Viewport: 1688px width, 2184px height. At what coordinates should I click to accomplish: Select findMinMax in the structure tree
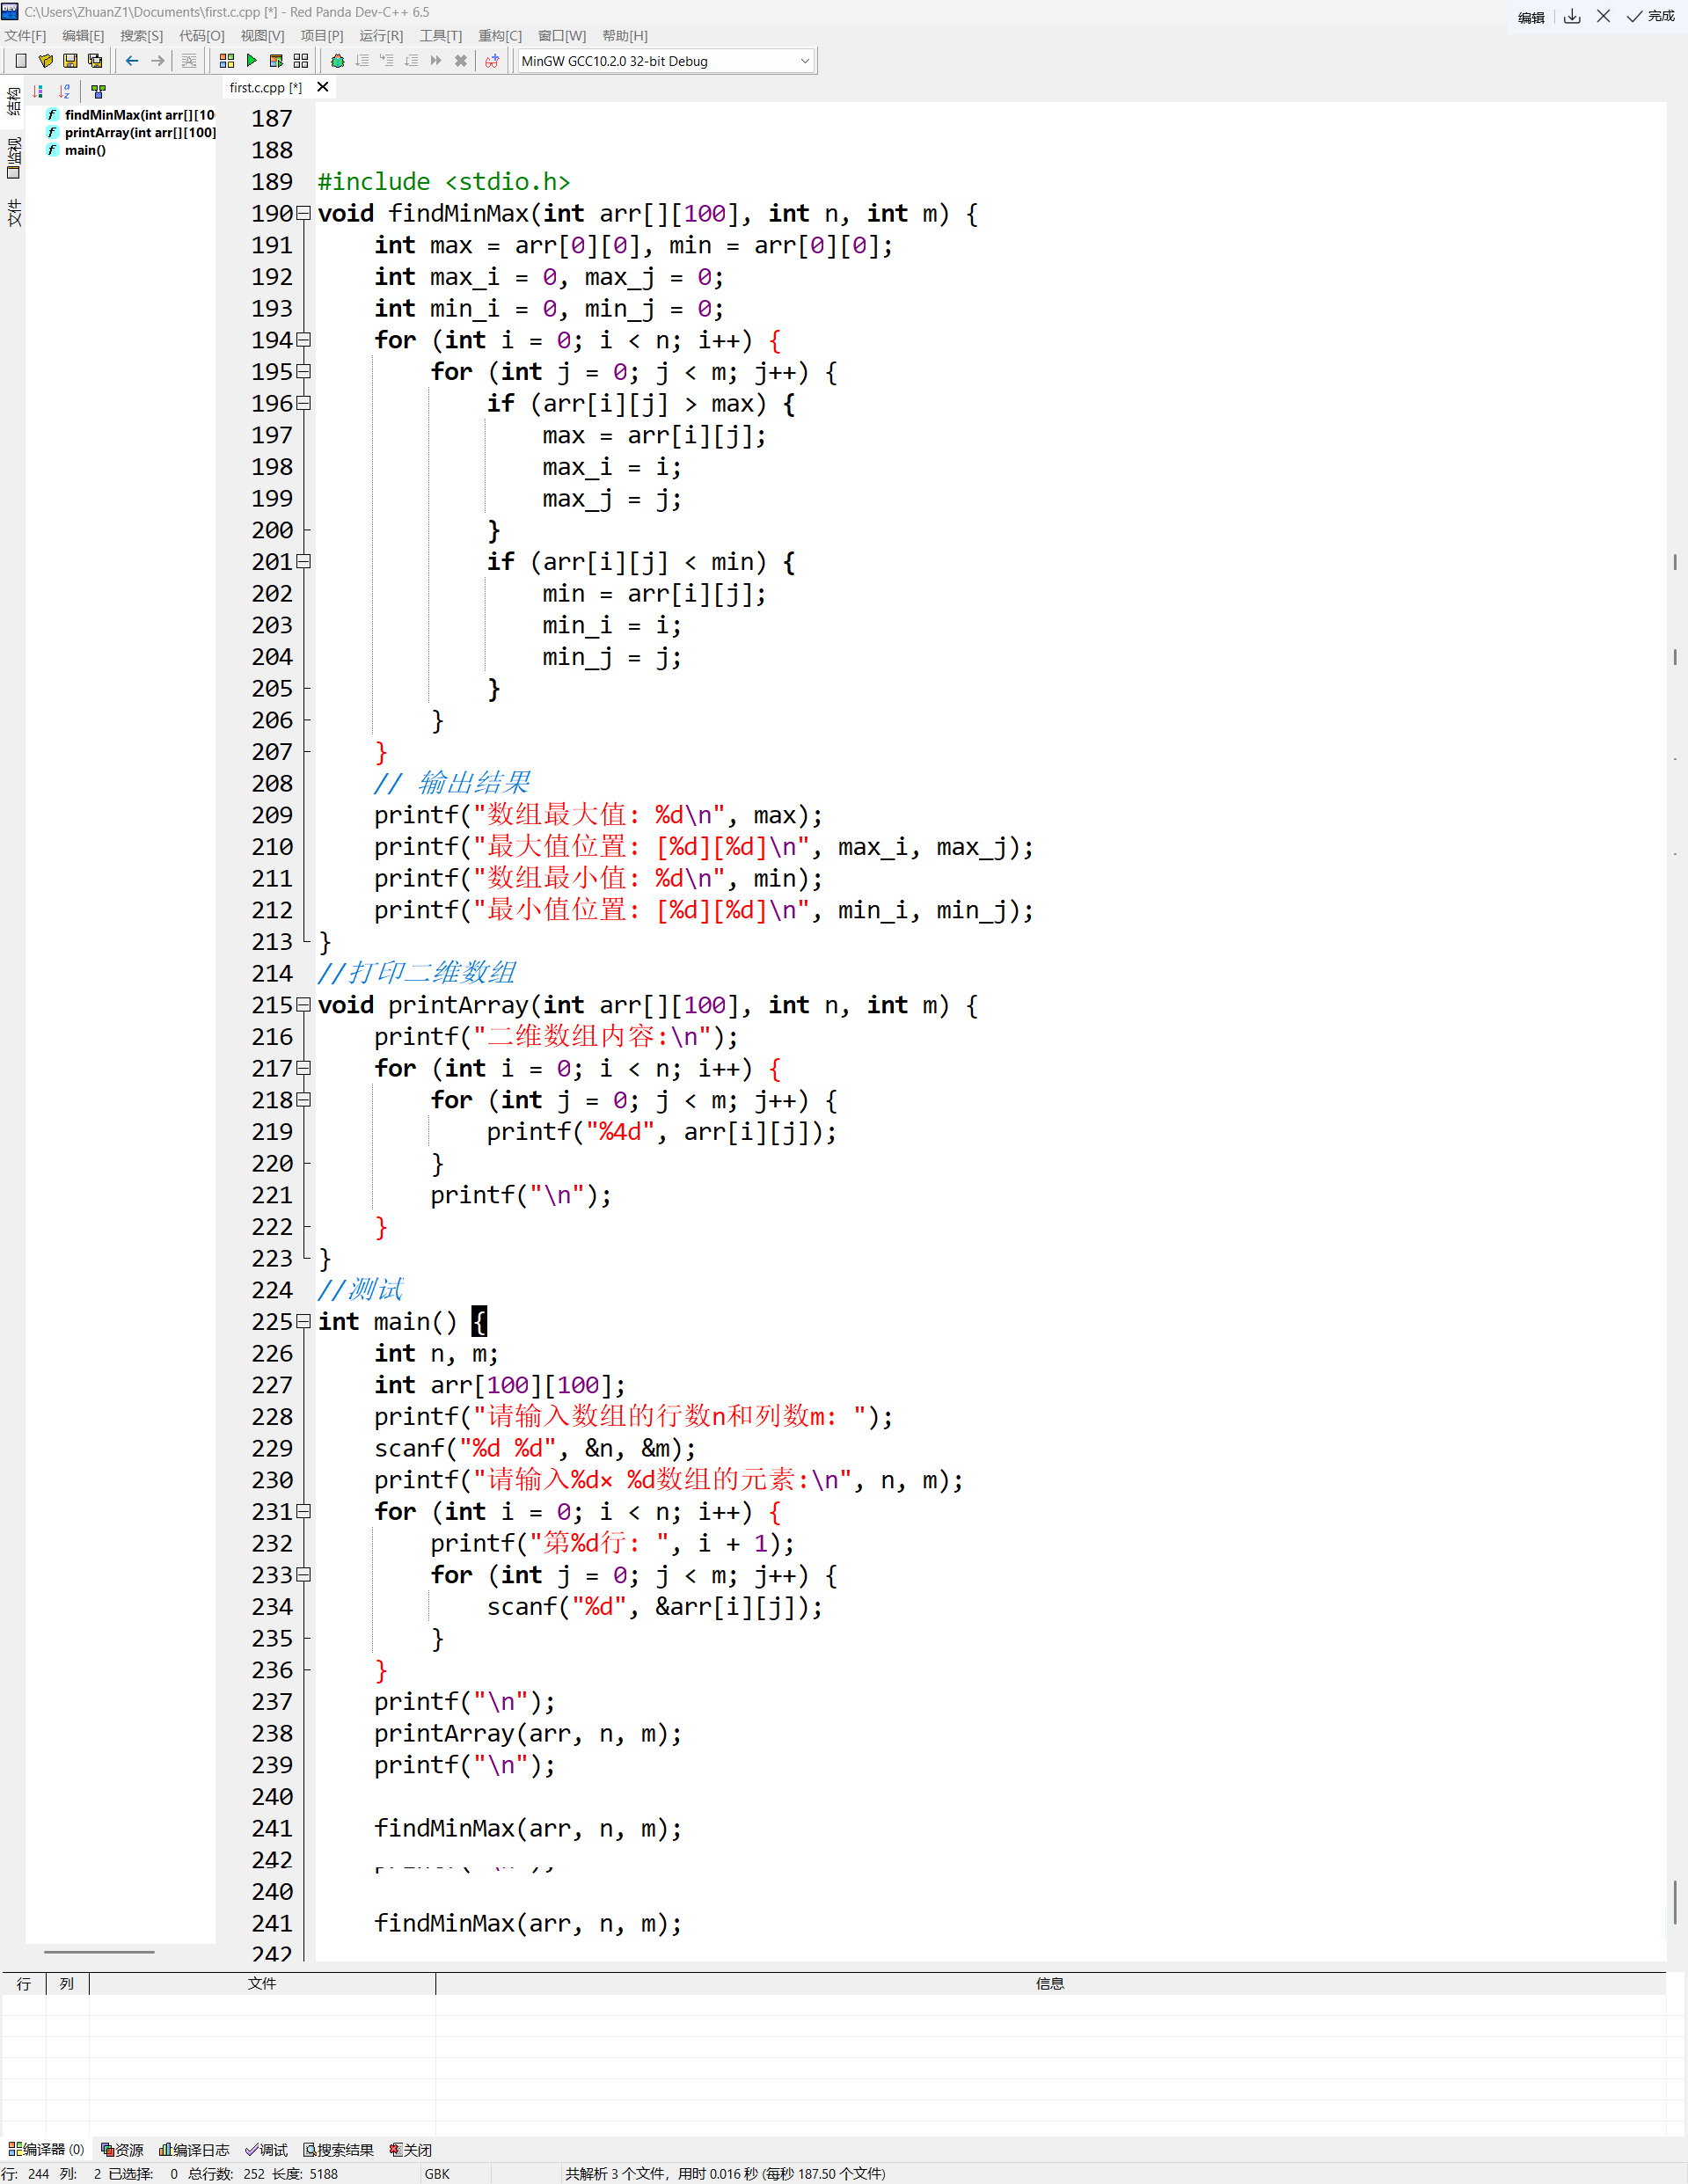(131, 115)
